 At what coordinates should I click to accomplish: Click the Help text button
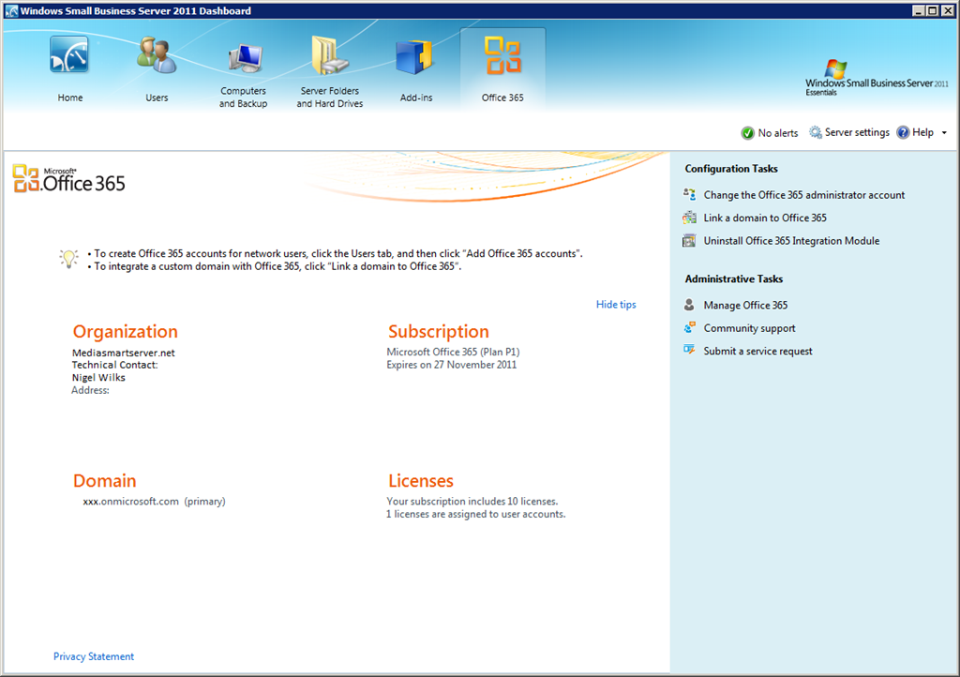click(x=922, y=132)
